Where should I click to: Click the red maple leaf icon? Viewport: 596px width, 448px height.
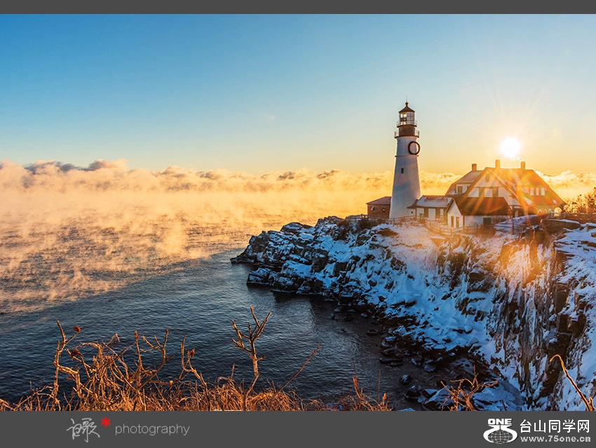click(x=105, y=421)
